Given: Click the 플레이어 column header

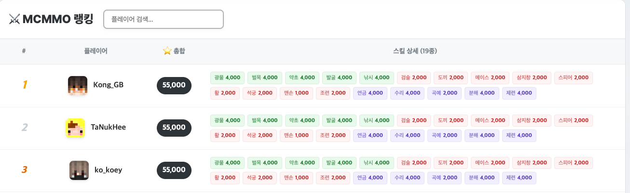Looking at the screenshot, I should [x=96, y=51].
